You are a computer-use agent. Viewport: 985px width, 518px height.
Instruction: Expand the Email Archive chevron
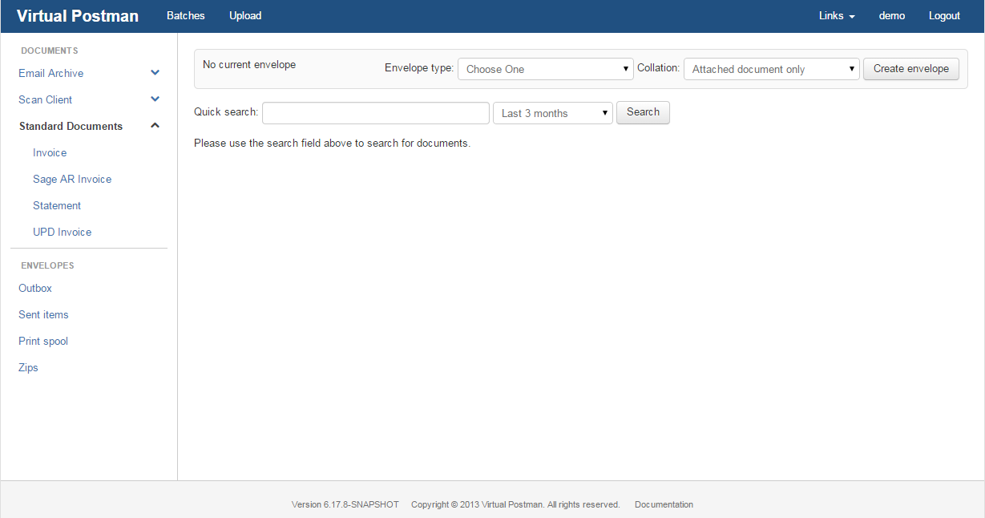point(155,73)
